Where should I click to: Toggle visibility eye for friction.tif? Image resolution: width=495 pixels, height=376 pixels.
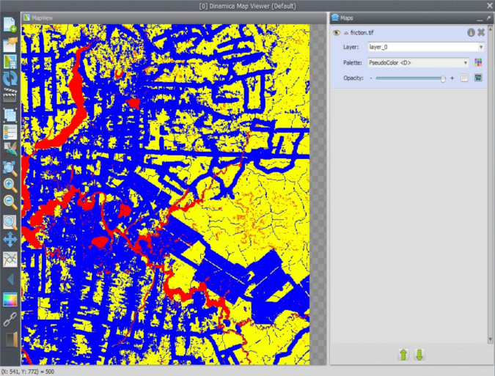point(337,33)
